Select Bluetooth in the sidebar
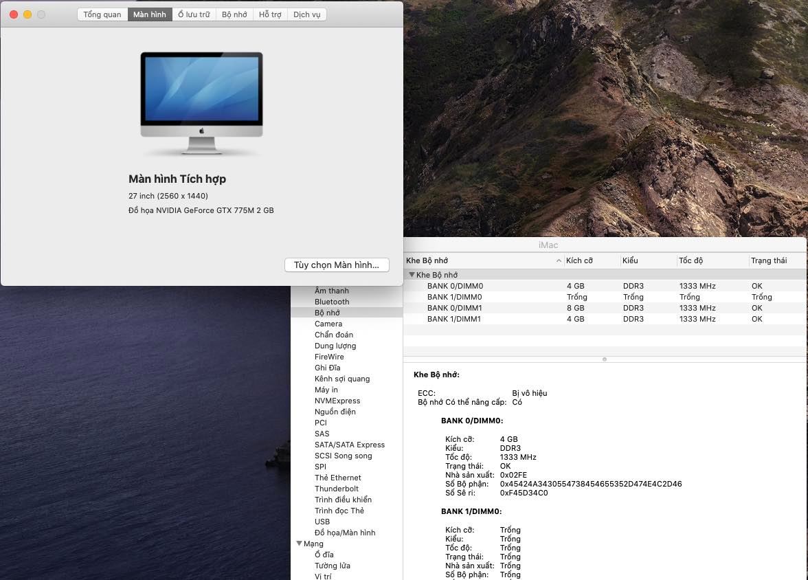 coord(332,302)
